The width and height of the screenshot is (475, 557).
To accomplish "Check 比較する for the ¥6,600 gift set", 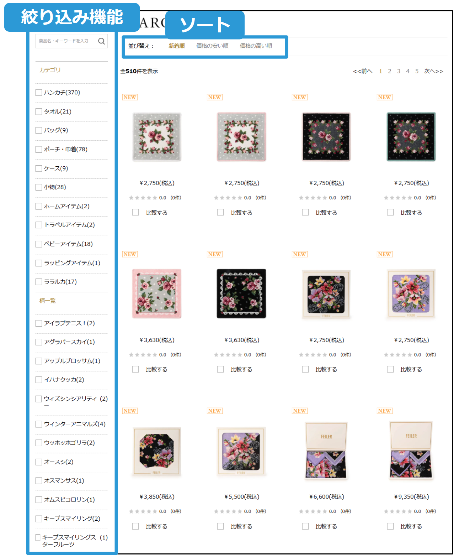I will pyautogui.click(x=305, y=526).
